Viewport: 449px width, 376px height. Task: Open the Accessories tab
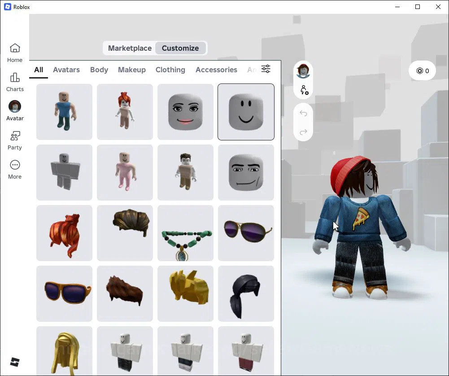(216, 70)
